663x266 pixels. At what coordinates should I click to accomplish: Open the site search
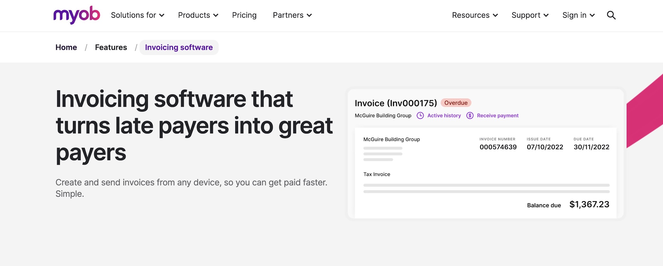pos(611,15)
